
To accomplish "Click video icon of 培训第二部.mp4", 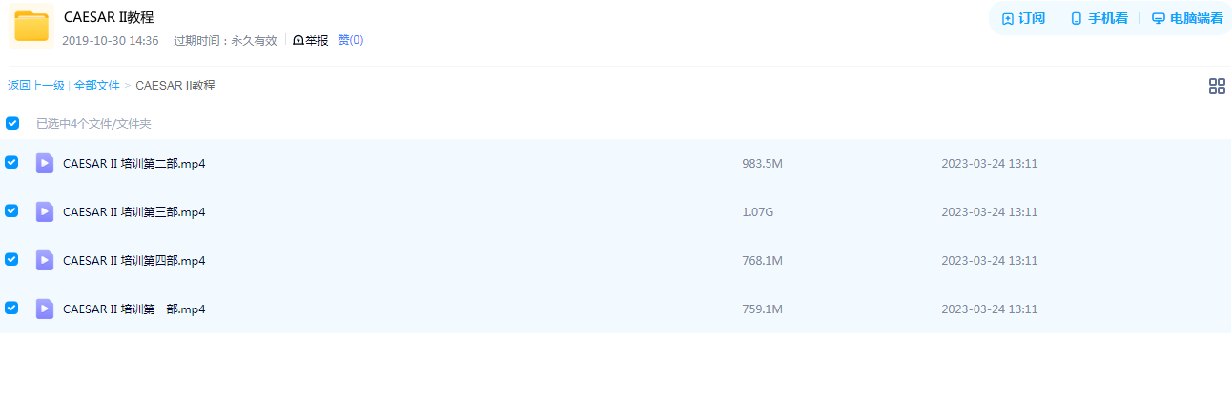I will [x=45, y=163].
